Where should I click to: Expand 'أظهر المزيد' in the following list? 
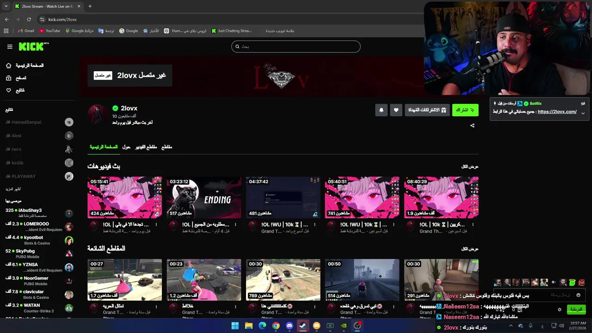point(13,189)
